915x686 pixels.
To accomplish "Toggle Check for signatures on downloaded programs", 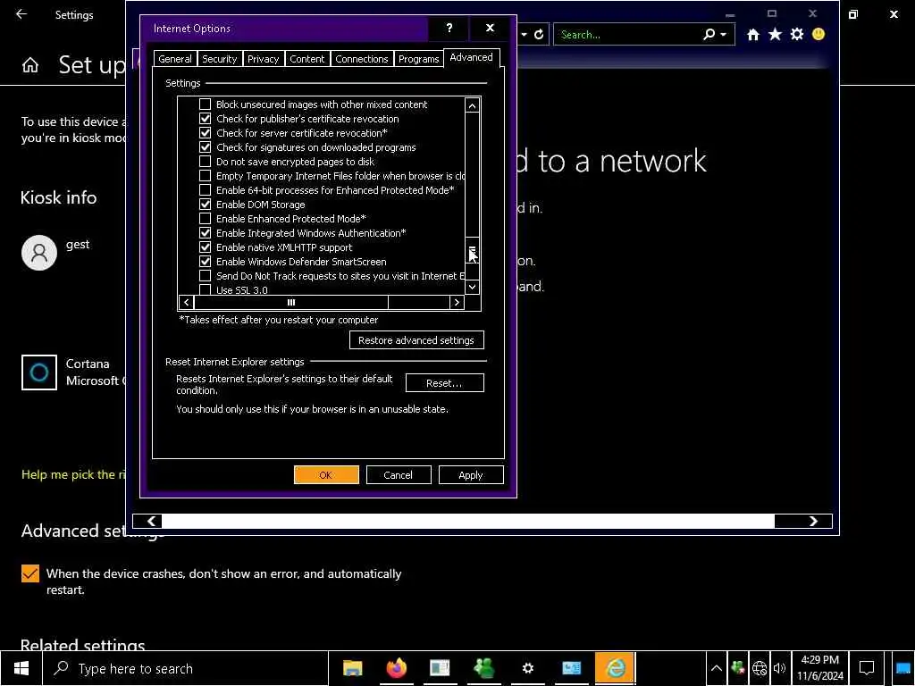I will point(205,147).
